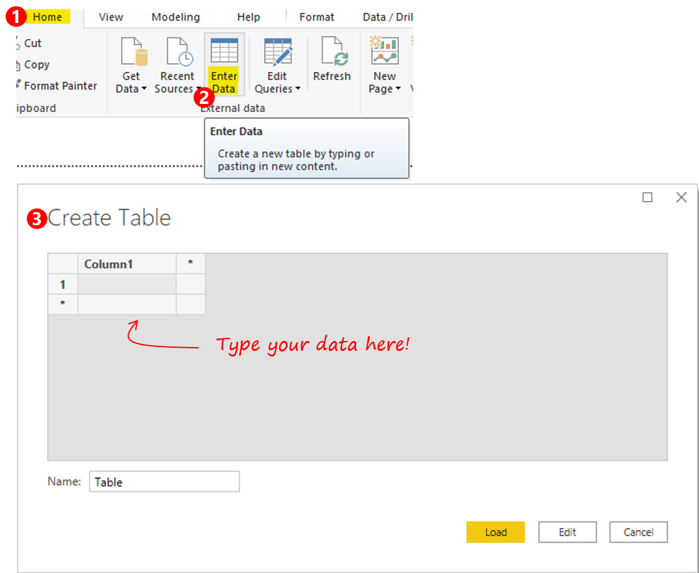Switch to the Home ribbon tab
Image resolution: width=699 pixels, height=573 pixels.
pos(47,17)
